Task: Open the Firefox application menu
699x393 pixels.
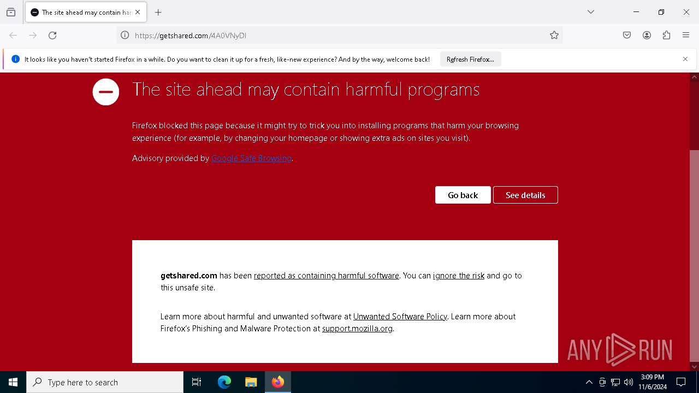Action: click(x=686, y=35)
